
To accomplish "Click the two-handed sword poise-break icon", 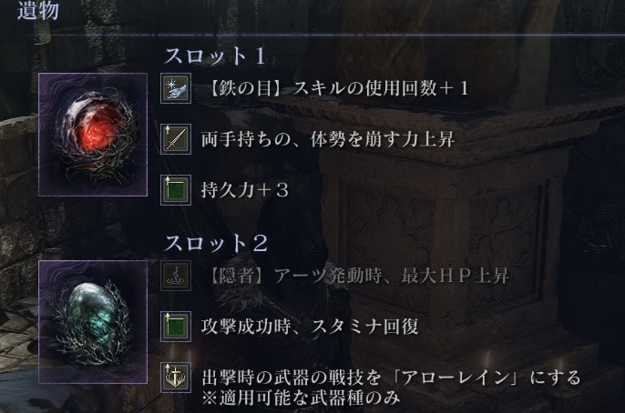I will click(x=176, y=139).
